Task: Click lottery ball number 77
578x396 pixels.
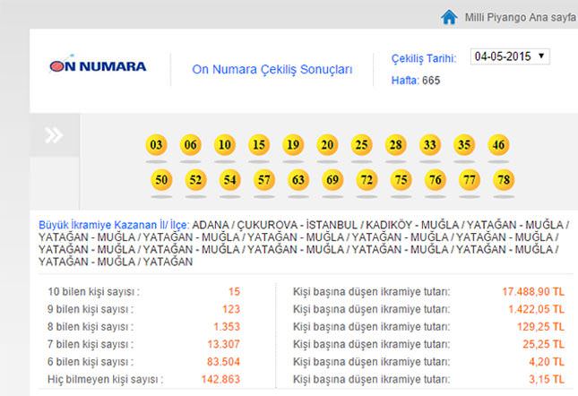Action: 470,180
